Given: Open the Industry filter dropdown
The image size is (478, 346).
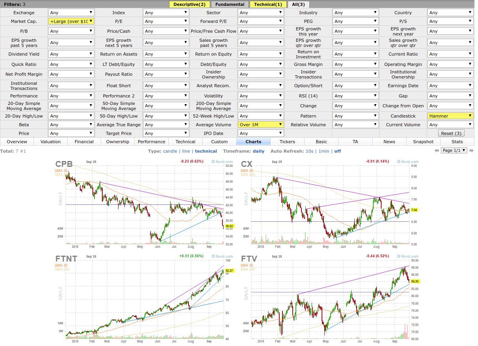Looking at the screenshot, I should (x=356, y=13).
